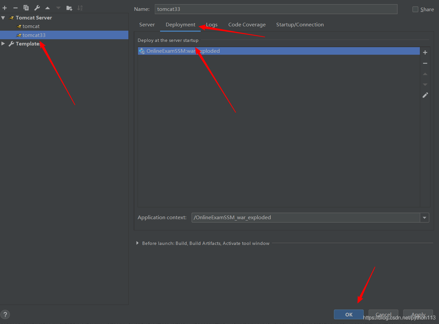This screenshot has height=324, width=439.
Task: Select the Deployment tab
Action: pos(180,25)
